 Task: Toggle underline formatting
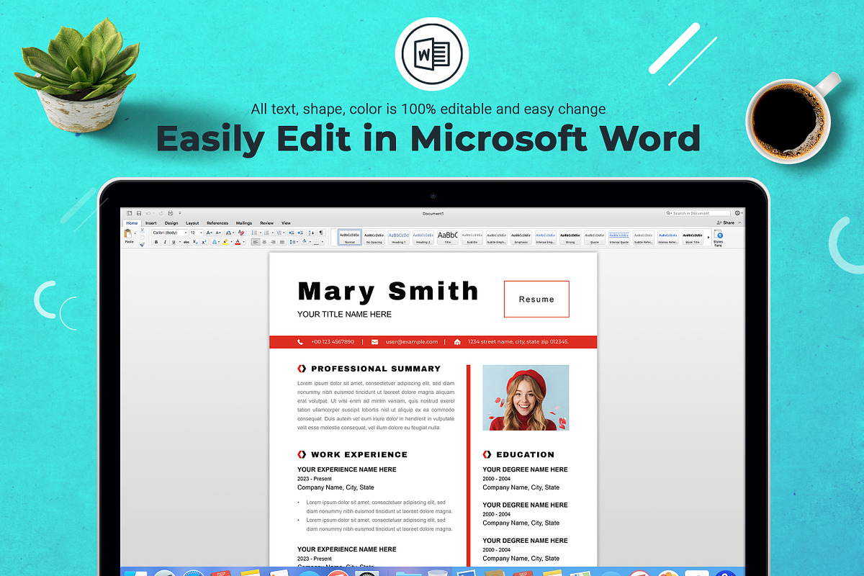[x=174, y=242]
